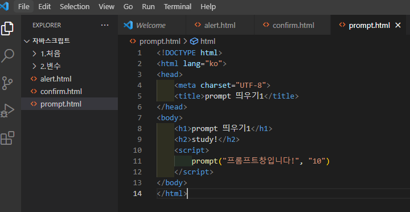Click the confirm.html file icon in explorer

(x=34, y=91)
